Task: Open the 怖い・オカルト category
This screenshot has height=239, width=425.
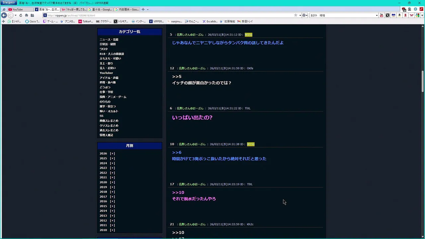Action: [109, 111]
